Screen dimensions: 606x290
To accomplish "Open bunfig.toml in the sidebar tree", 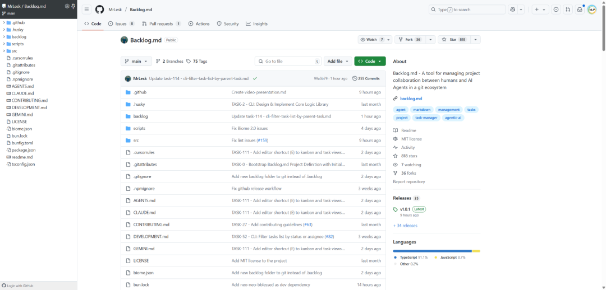I will (22, 143).
